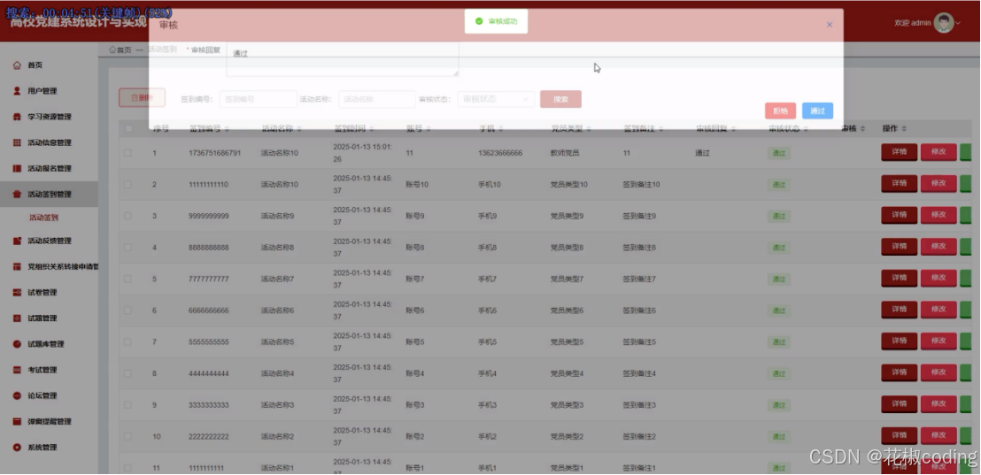The width and height of the screenshot is (981, 475).
Task: Sort table by 账号 column arrows
Action: coord(428,129)
